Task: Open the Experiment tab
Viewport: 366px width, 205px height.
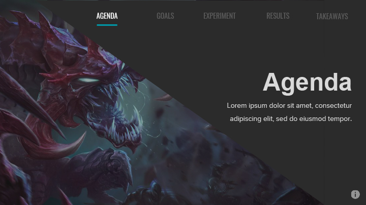Action: click(220, 16)
